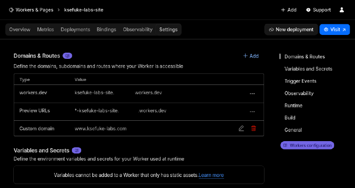The image size is (355, 188).
Task: Click the Domains & Routes documentation badge
Action: [x=67, y=56]
